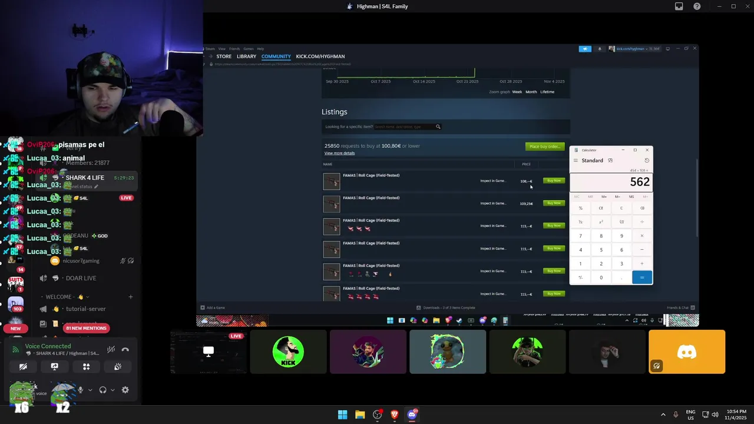This screenshot has width=754, height=424.
Task: Expand Discord microphone input options arrow
Action: [x=90, y=390]
